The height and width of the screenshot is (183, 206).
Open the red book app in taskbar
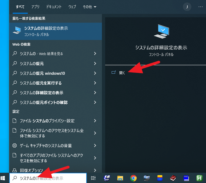pos(173,178)
